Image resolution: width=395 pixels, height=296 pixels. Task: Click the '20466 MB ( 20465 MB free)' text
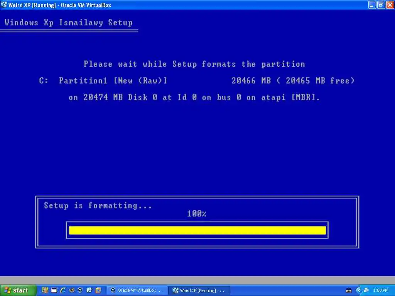point(293,81)
